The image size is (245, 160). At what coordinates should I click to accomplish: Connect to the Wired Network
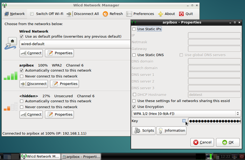coord(31,53)
